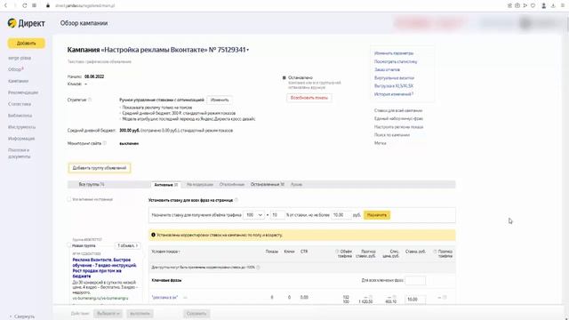Viewport: 569px width, 320px height.
Task: Click the browser play-arrow icon
Action: pyautogui.click(x=525, y=5)
